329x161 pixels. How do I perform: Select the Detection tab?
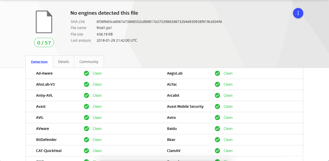39,62
